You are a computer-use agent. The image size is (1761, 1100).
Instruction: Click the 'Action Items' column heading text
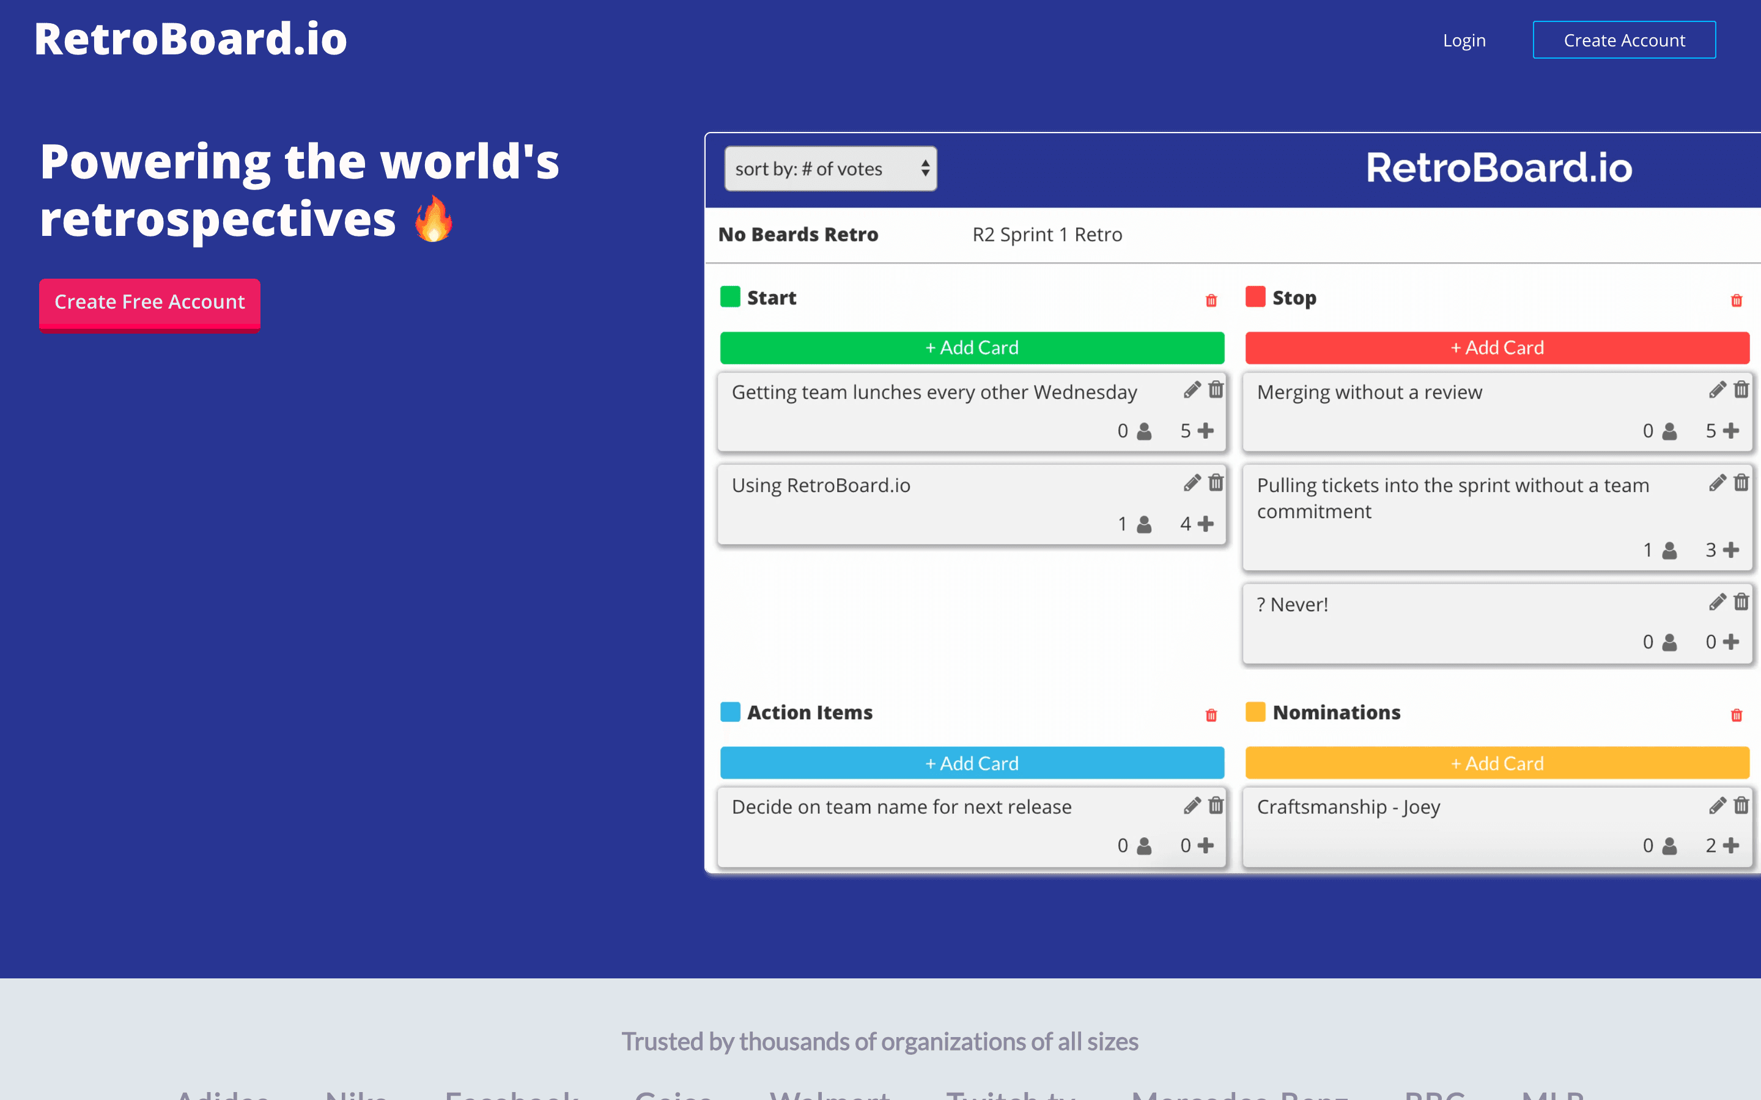[x=809, y=712]
